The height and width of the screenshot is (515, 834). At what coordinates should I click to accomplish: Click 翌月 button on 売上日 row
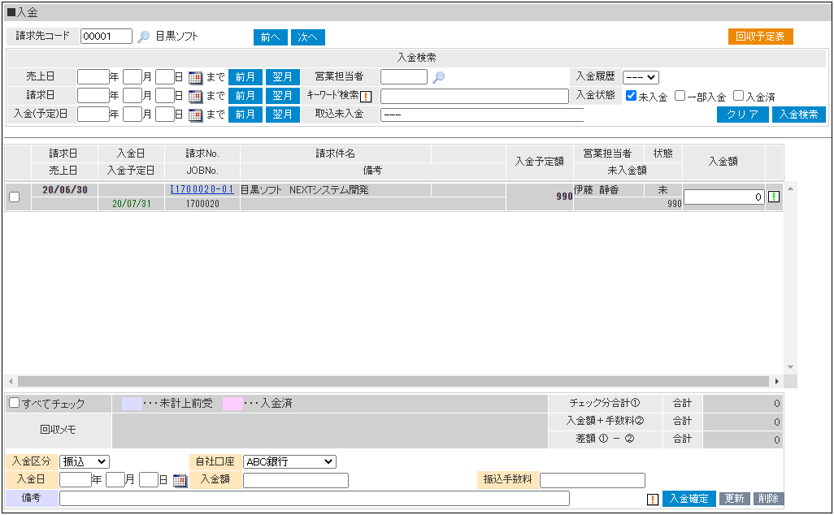[282, 77]
